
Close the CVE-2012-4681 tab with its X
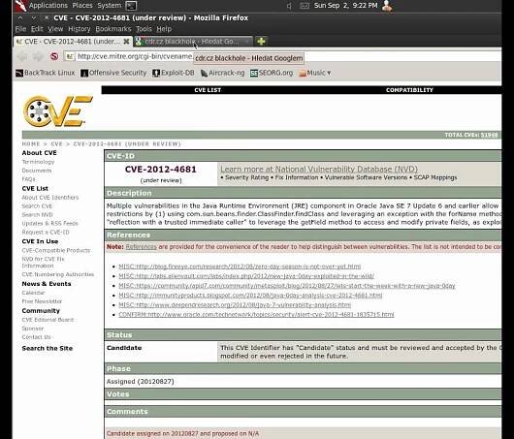click(x=126, y=42)
